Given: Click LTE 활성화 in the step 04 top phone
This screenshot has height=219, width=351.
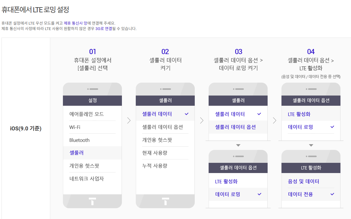Looking at the screenshot, I should [x=311, y=114].
